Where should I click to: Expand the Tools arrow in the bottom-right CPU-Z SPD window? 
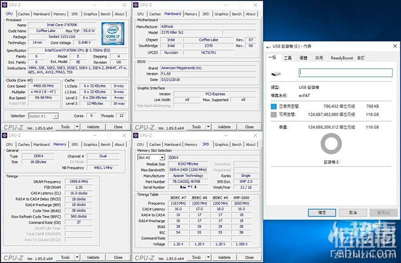208,258
